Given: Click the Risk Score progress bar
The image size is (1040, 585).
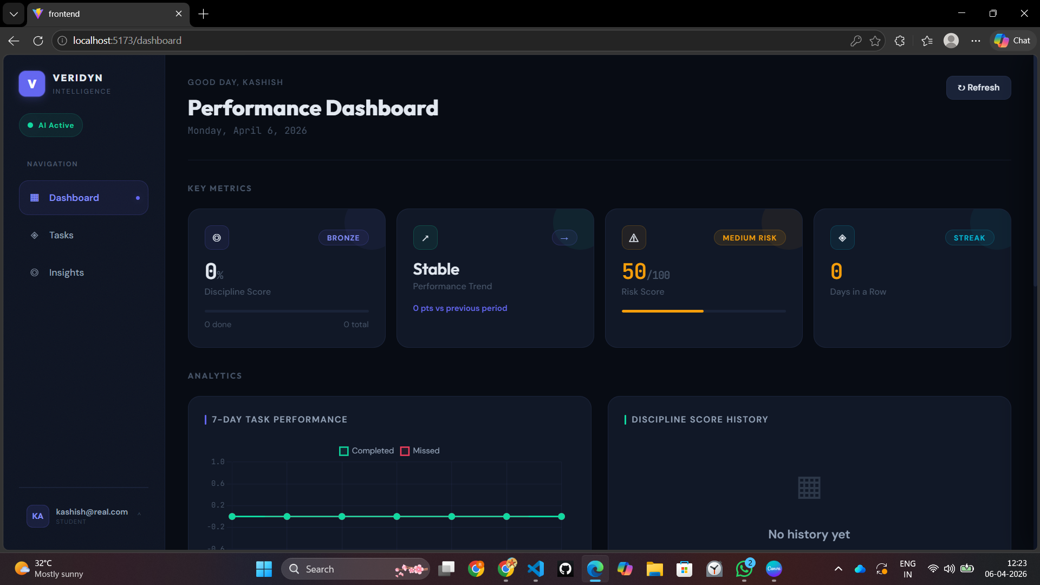Looking at the screenshot, I should (704, 311).
